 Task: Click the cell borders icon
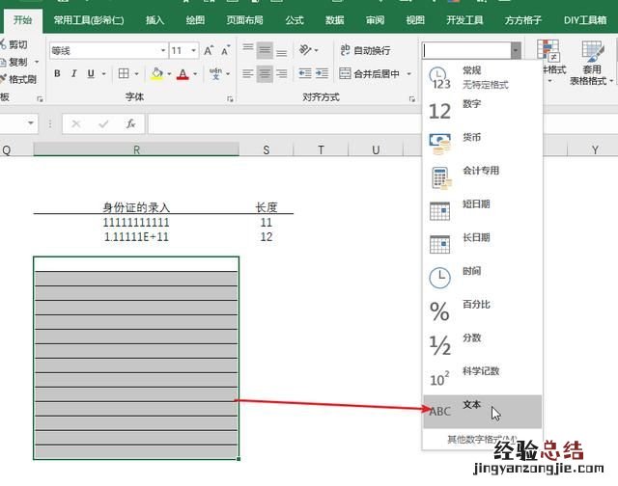click(x=124, y=73)
